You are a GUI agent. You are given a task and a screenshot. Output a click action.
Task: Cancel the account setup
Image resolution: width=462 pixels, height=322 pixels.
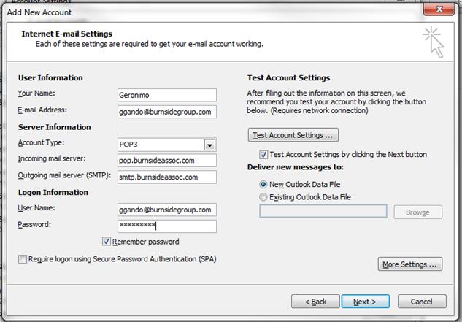422,302
